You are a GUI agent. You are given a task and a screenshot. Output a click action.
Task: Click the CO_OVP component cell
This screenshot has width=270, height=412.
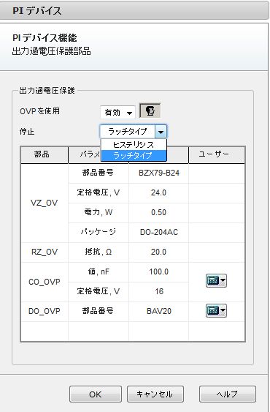[45, 282]
